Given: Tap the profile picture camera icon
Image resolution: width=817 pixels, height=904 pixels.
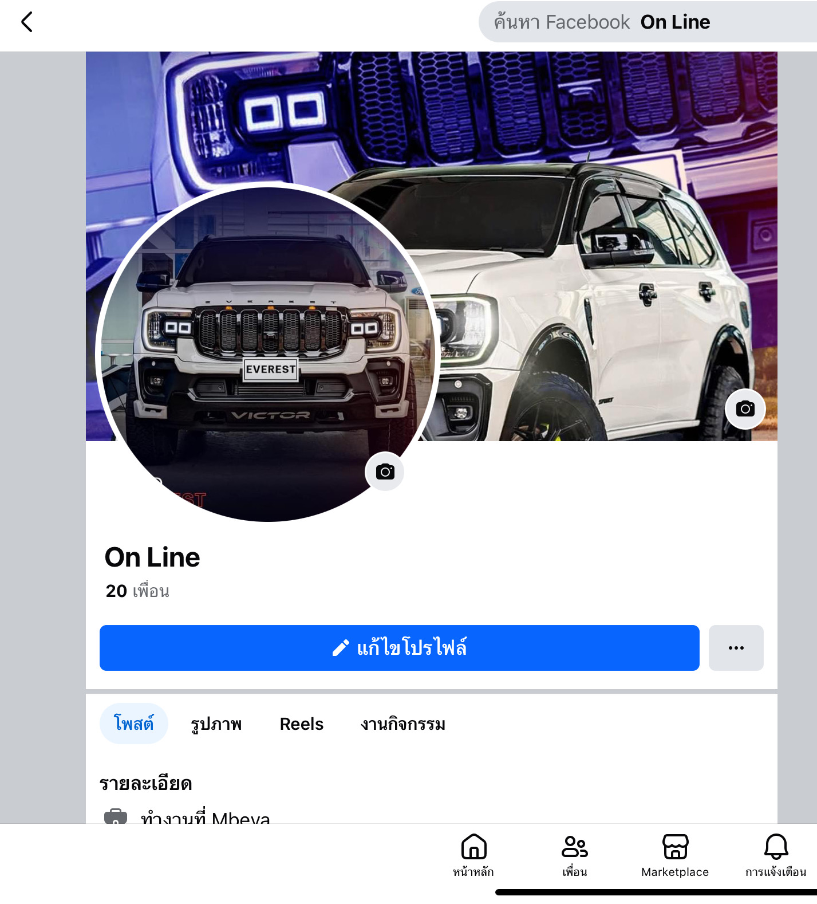Looking at the screenshot, I should point(385,471).
